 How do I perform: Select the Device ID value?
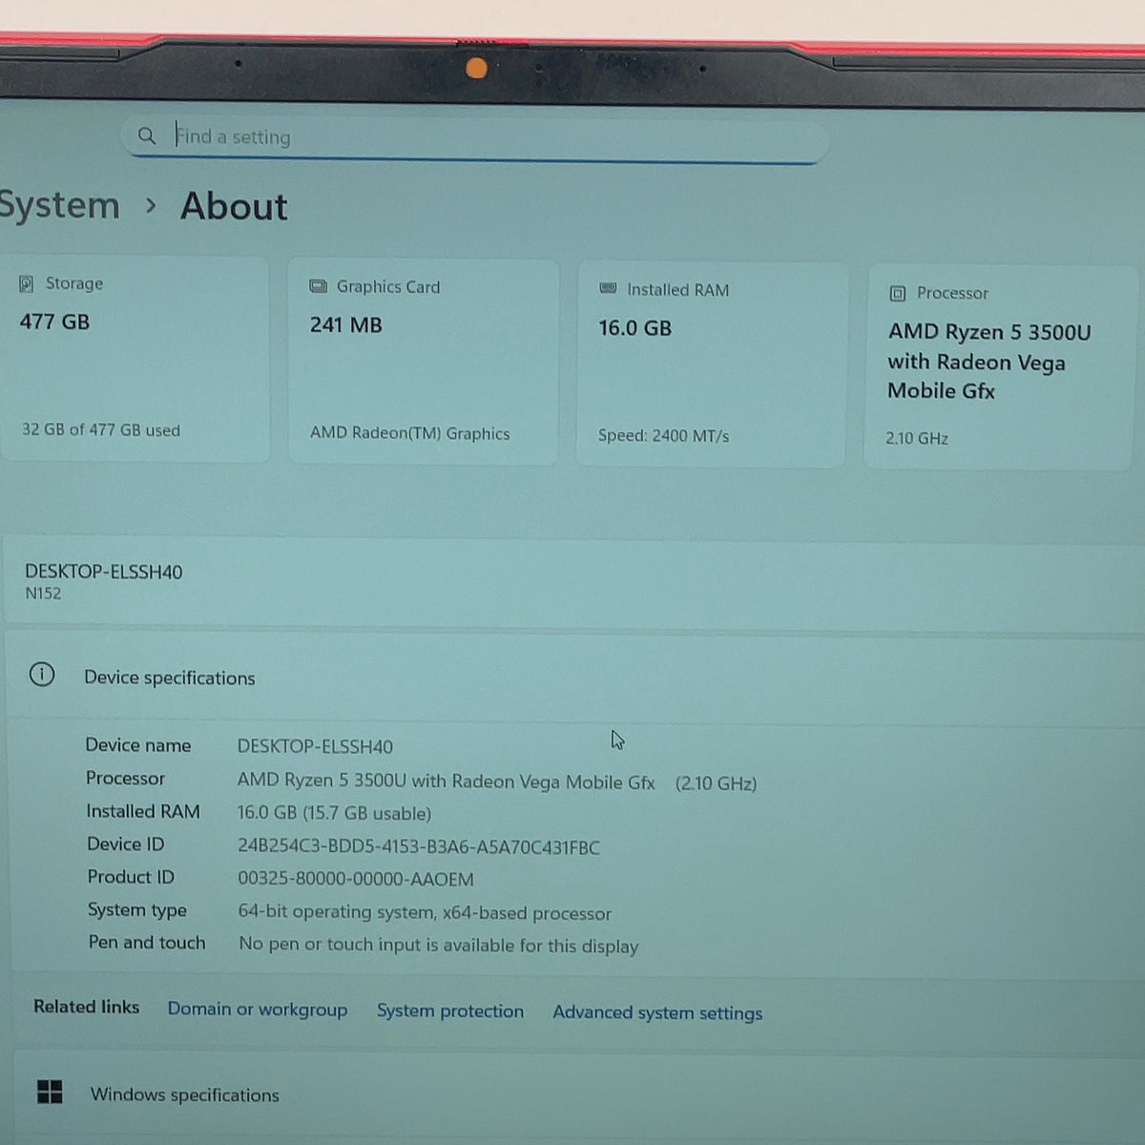click(418, 846)
